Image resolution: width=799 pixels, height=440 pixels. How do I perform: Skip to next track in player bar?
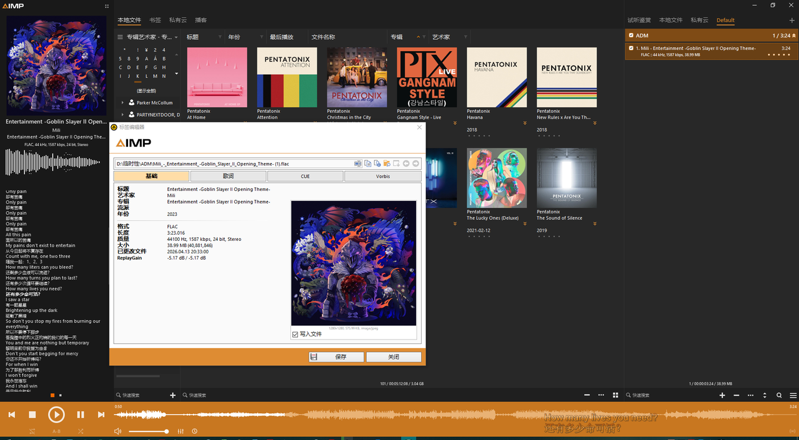coord(101,414)
